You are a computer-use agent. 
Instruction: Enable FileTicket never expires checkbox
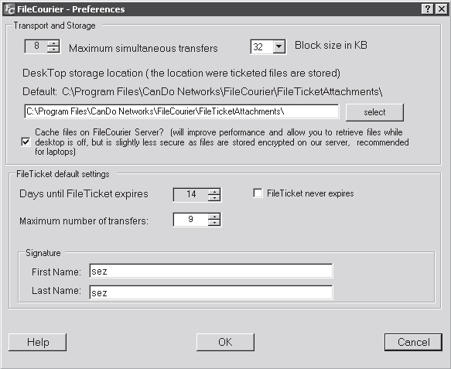pyautogui.click(x=258, y=193)
